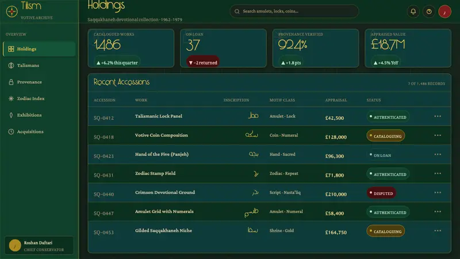Click 'Hand of the Five (Panjeh)' title

(x=162, y=154)
